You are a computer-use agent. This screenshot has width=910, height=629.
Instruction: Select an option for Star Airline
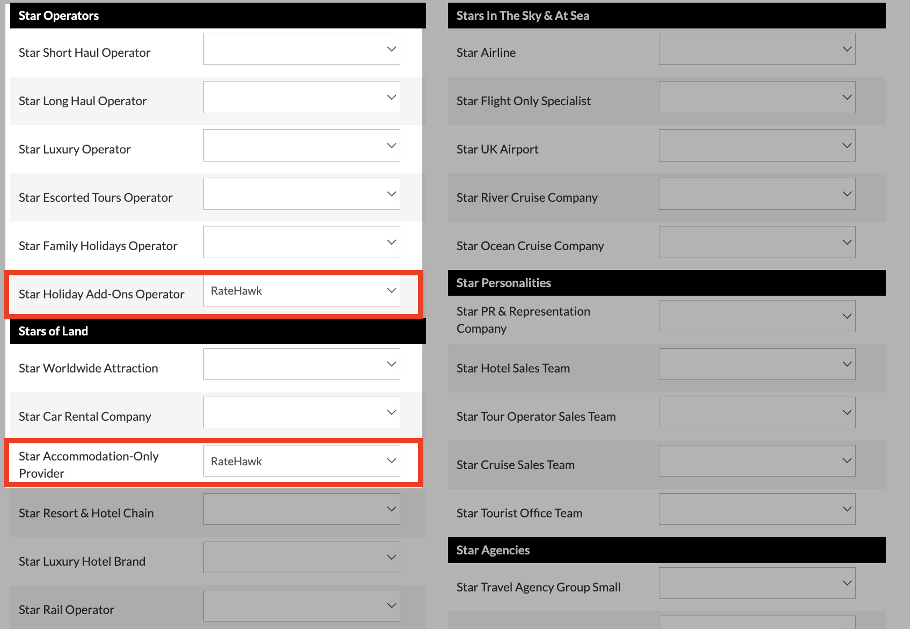click(757, 49)
